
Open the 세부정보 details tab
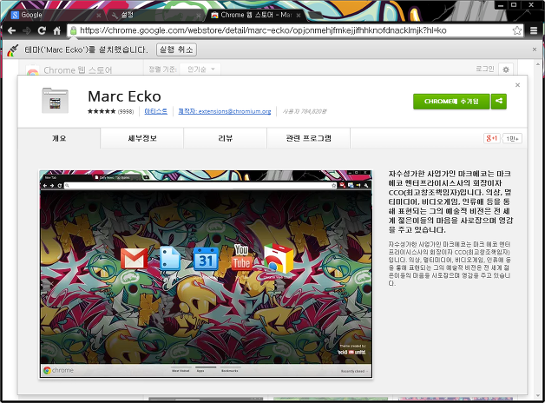click(142, 138)
